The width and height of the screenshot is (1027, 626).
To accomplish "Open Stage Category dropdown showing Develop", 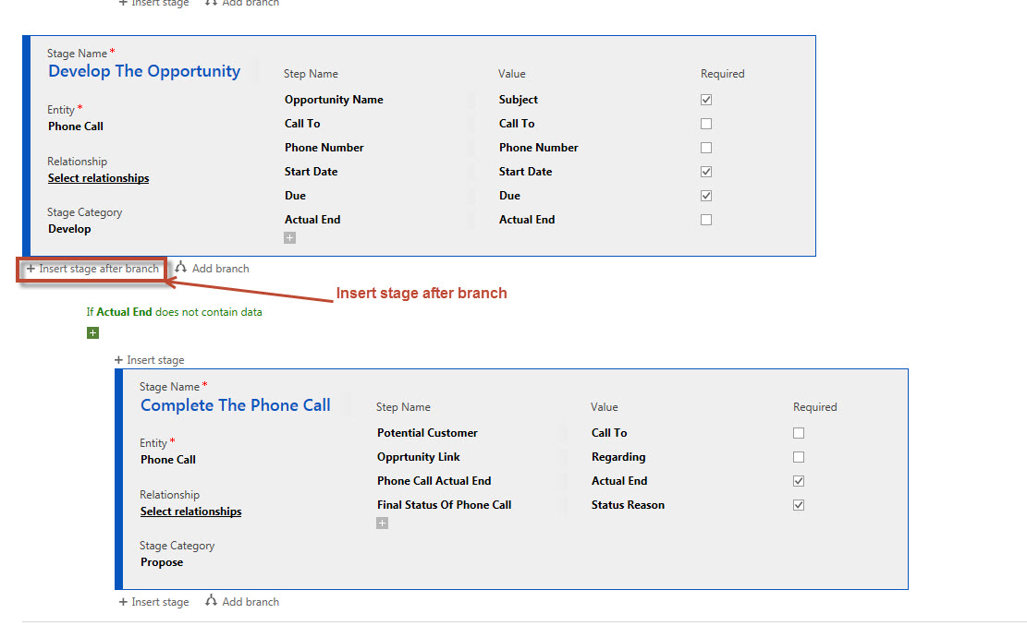I will click(70, 229).
